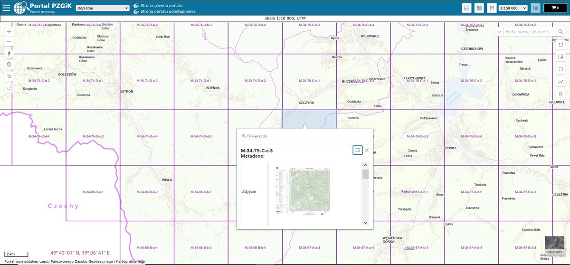The height and width of the screenshot is (265, 570).
Task: Go to previous map extent
Action: pyautogui.click(x=9, y=76)
